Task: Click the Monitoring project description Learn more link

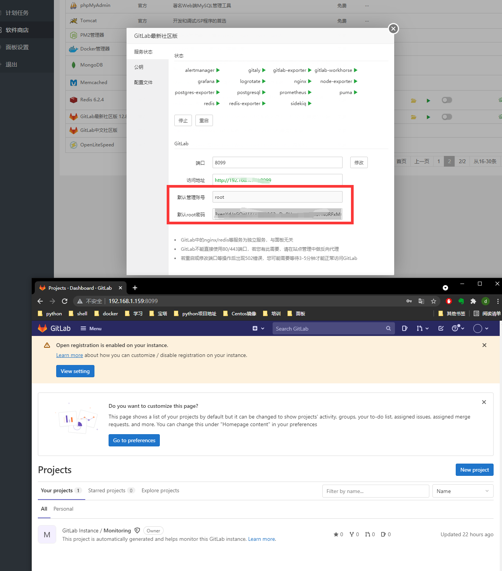Action: click(x=262, y=539)
